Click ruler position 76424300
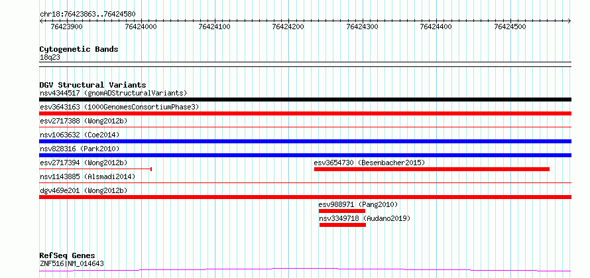590x278 pixels. pyautogui.click(x=363, y=27)
